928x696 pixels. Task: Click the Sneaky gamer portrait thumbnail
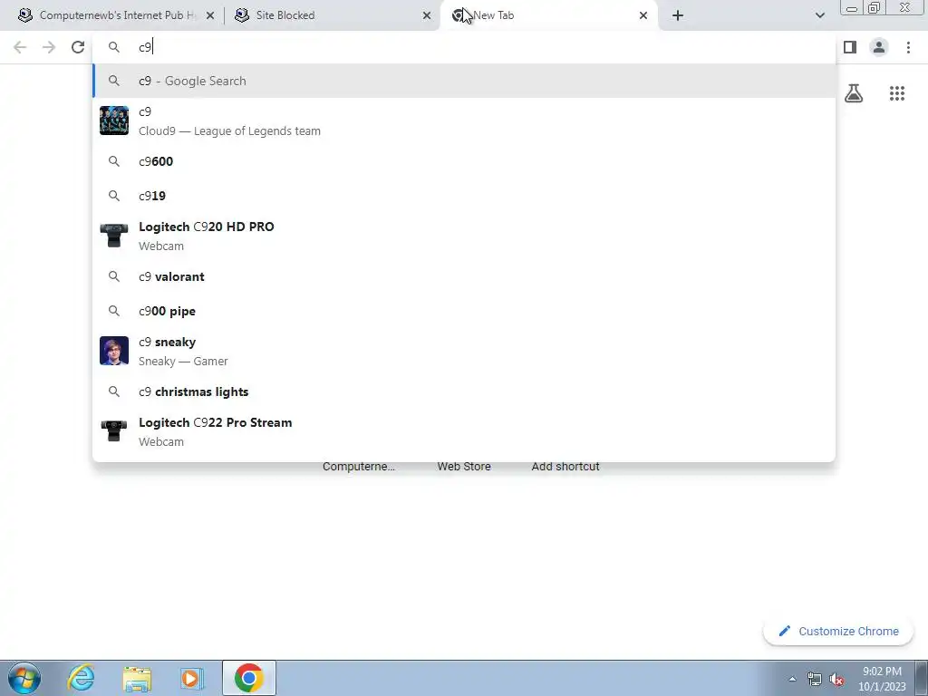(114, 351)
